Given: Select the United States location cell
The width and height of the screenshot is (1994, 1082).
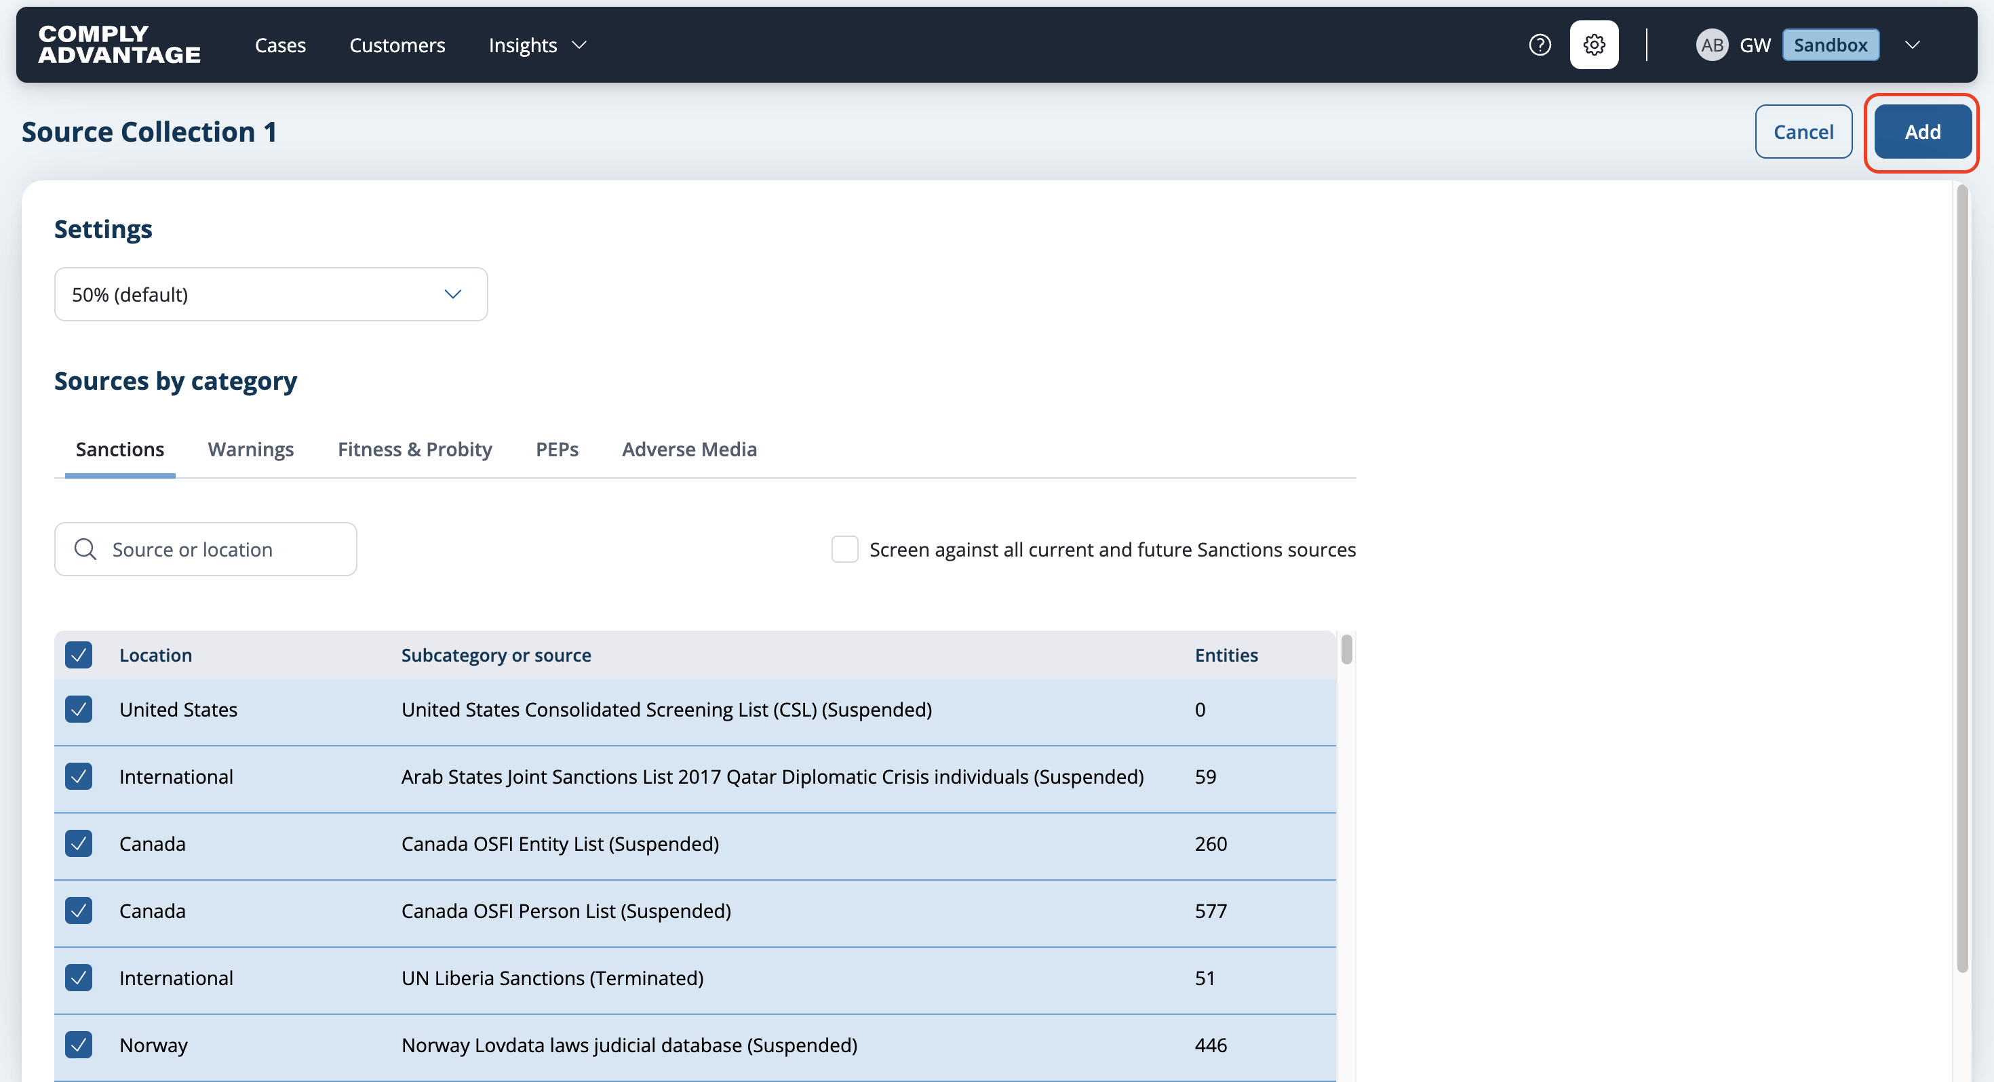Looking at the screenshot, I should tap(178, 710).
